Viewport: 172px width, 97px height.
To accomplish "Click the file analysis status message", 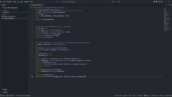I will (23, 96).
